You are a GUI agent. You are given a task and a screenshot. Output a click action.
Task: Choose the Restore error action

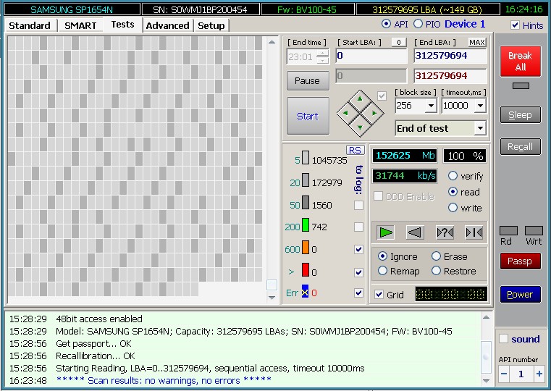pyautogui.click(x=436, y=271)
